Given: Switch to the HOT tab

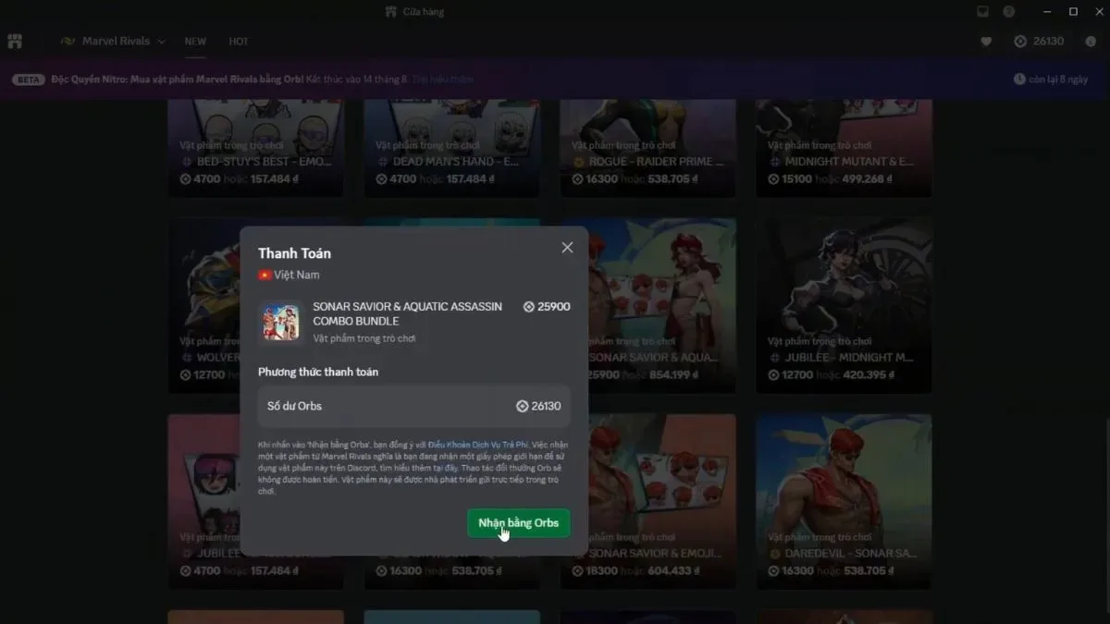Looking at the screenshot, I should (x=239, y=42).
